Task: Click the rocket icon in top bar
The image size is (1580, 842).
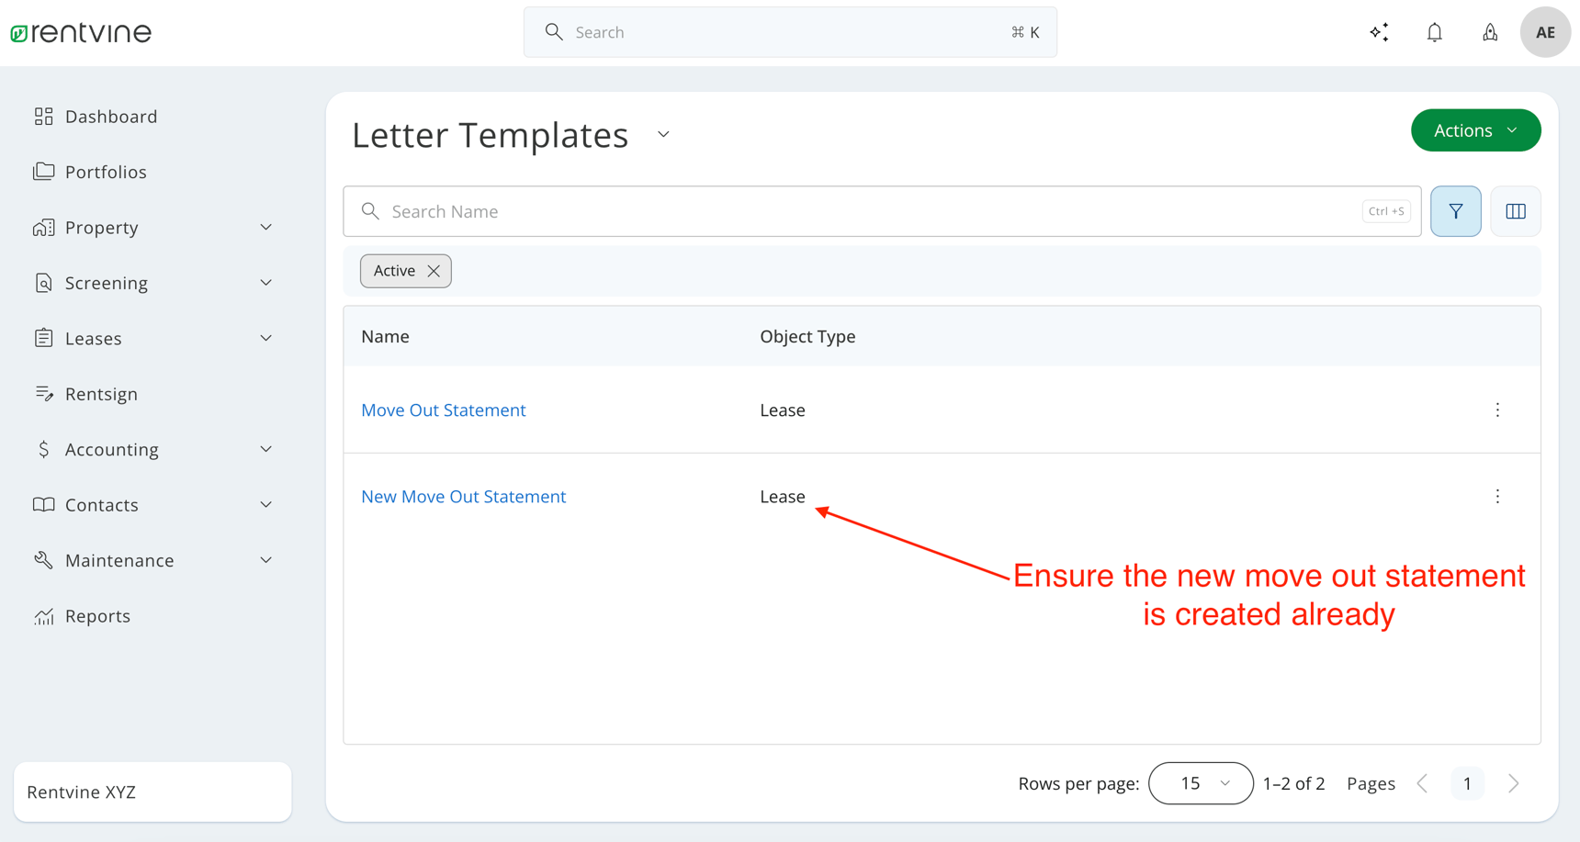Action: pos(1489,33)
